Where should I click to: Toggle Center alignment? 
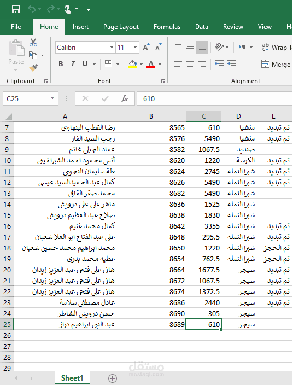190,64
